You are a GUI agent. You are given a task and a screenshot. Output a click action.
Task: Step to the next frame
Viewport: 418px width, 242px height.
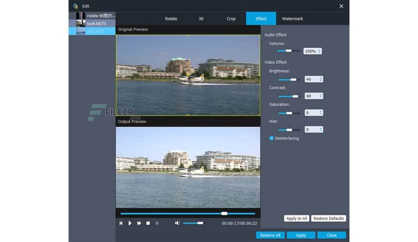coord(157,223)
